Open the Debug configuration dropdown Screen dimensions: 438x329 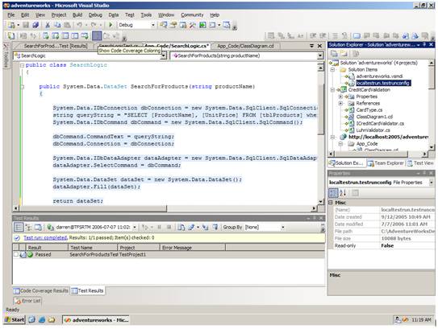(153, 25)
